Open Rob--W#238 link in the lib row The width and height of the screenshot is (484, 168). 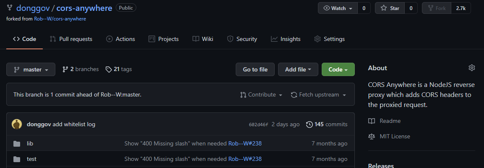click(x=245, y=143)
